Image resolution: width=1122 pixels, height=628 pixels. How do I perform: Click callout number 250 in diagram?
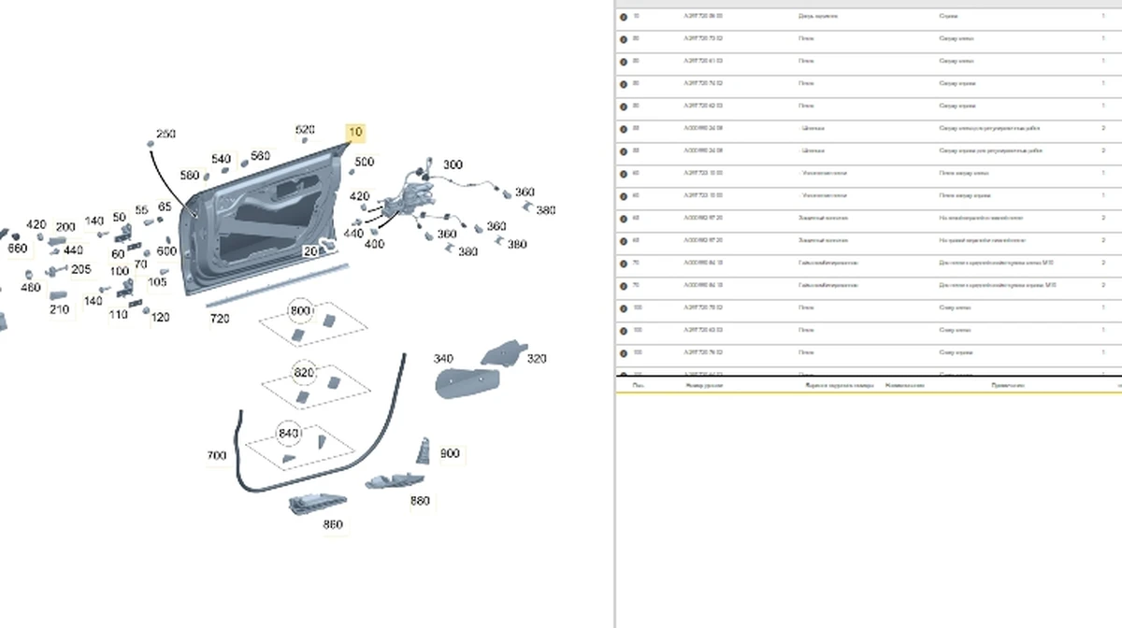click(165, 135)
